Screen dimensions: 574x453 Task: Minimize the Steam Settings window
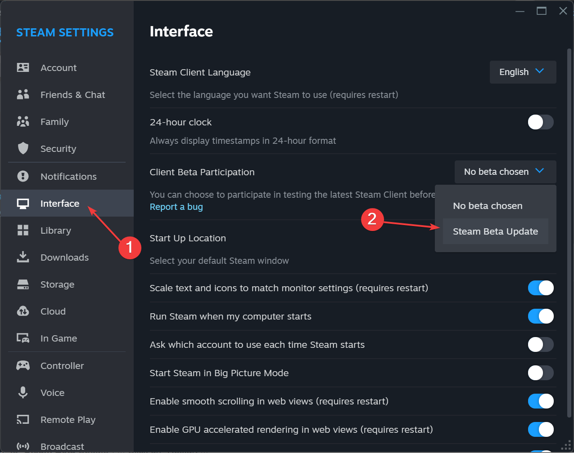pos(520,11)
